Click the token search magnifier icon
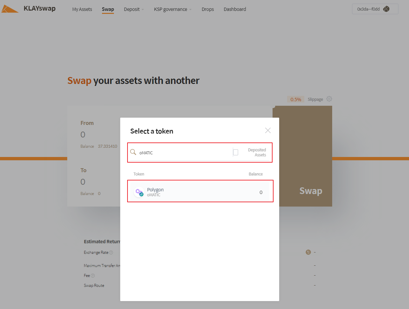 click(133, 152)
